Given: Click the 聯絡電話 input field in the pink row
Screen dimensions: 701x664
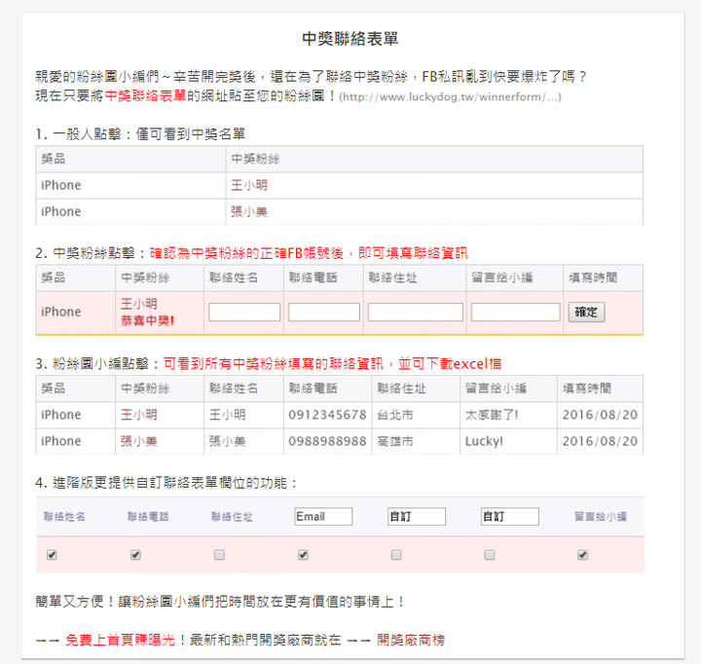Looking at the screenshot, I should pyautogui.click(x=323, y=313).
